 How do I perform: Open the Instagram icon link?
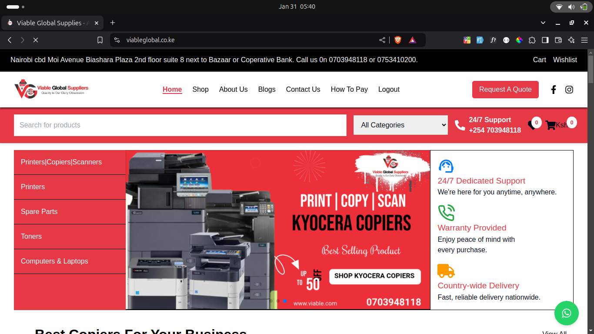click(569, 90)
